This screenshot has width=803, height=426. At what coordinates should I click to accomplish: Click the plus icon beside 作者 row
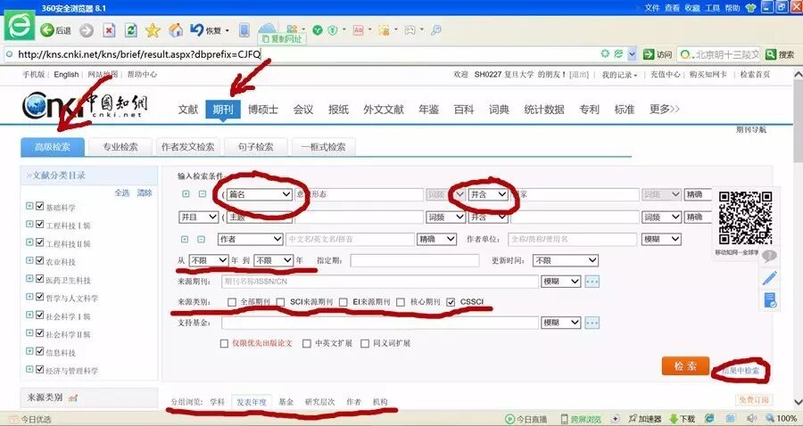(185, 240)
